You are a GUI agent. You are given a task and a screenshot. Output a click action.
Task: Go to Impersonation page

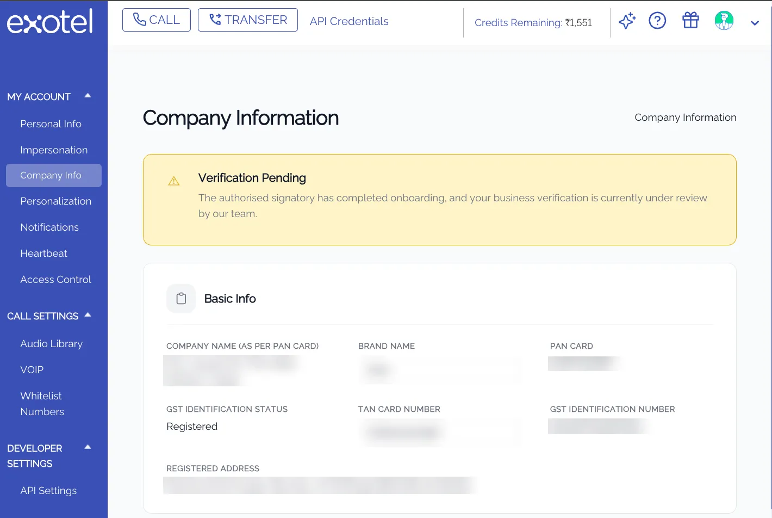tap(54, 150)
